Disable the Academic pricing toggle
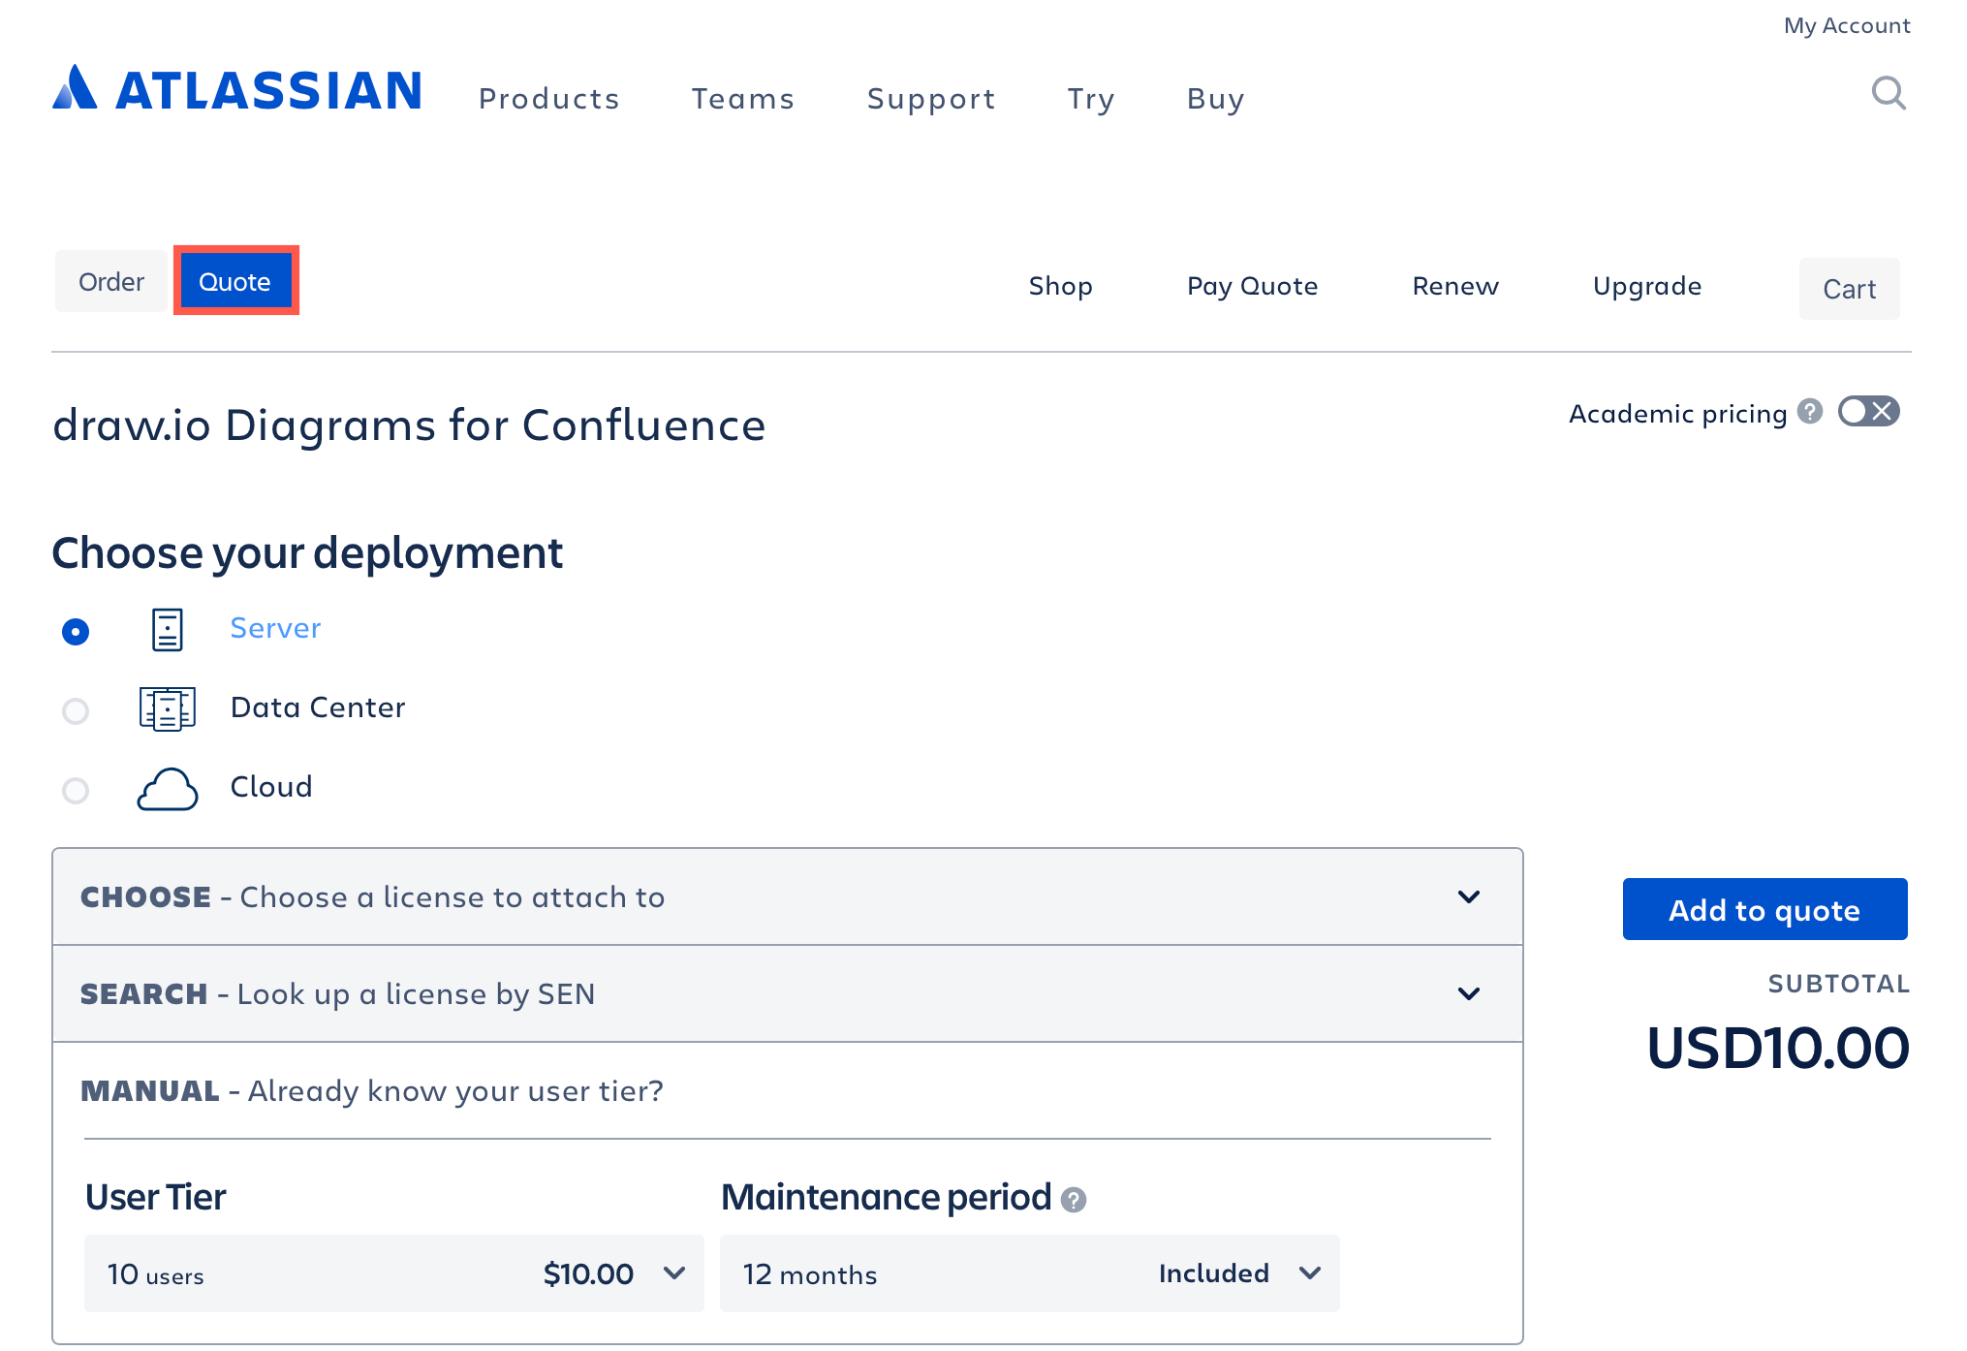Screen dimensions: 1967x1351 click(x=1867, y=411)
